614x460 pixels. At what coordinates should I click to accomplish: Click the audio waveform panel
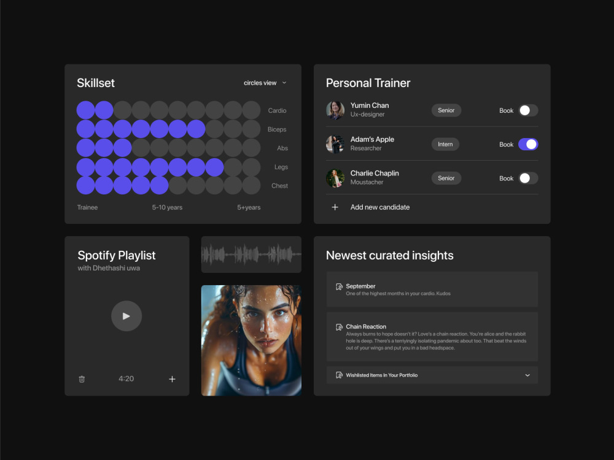[x=251, y=255]
